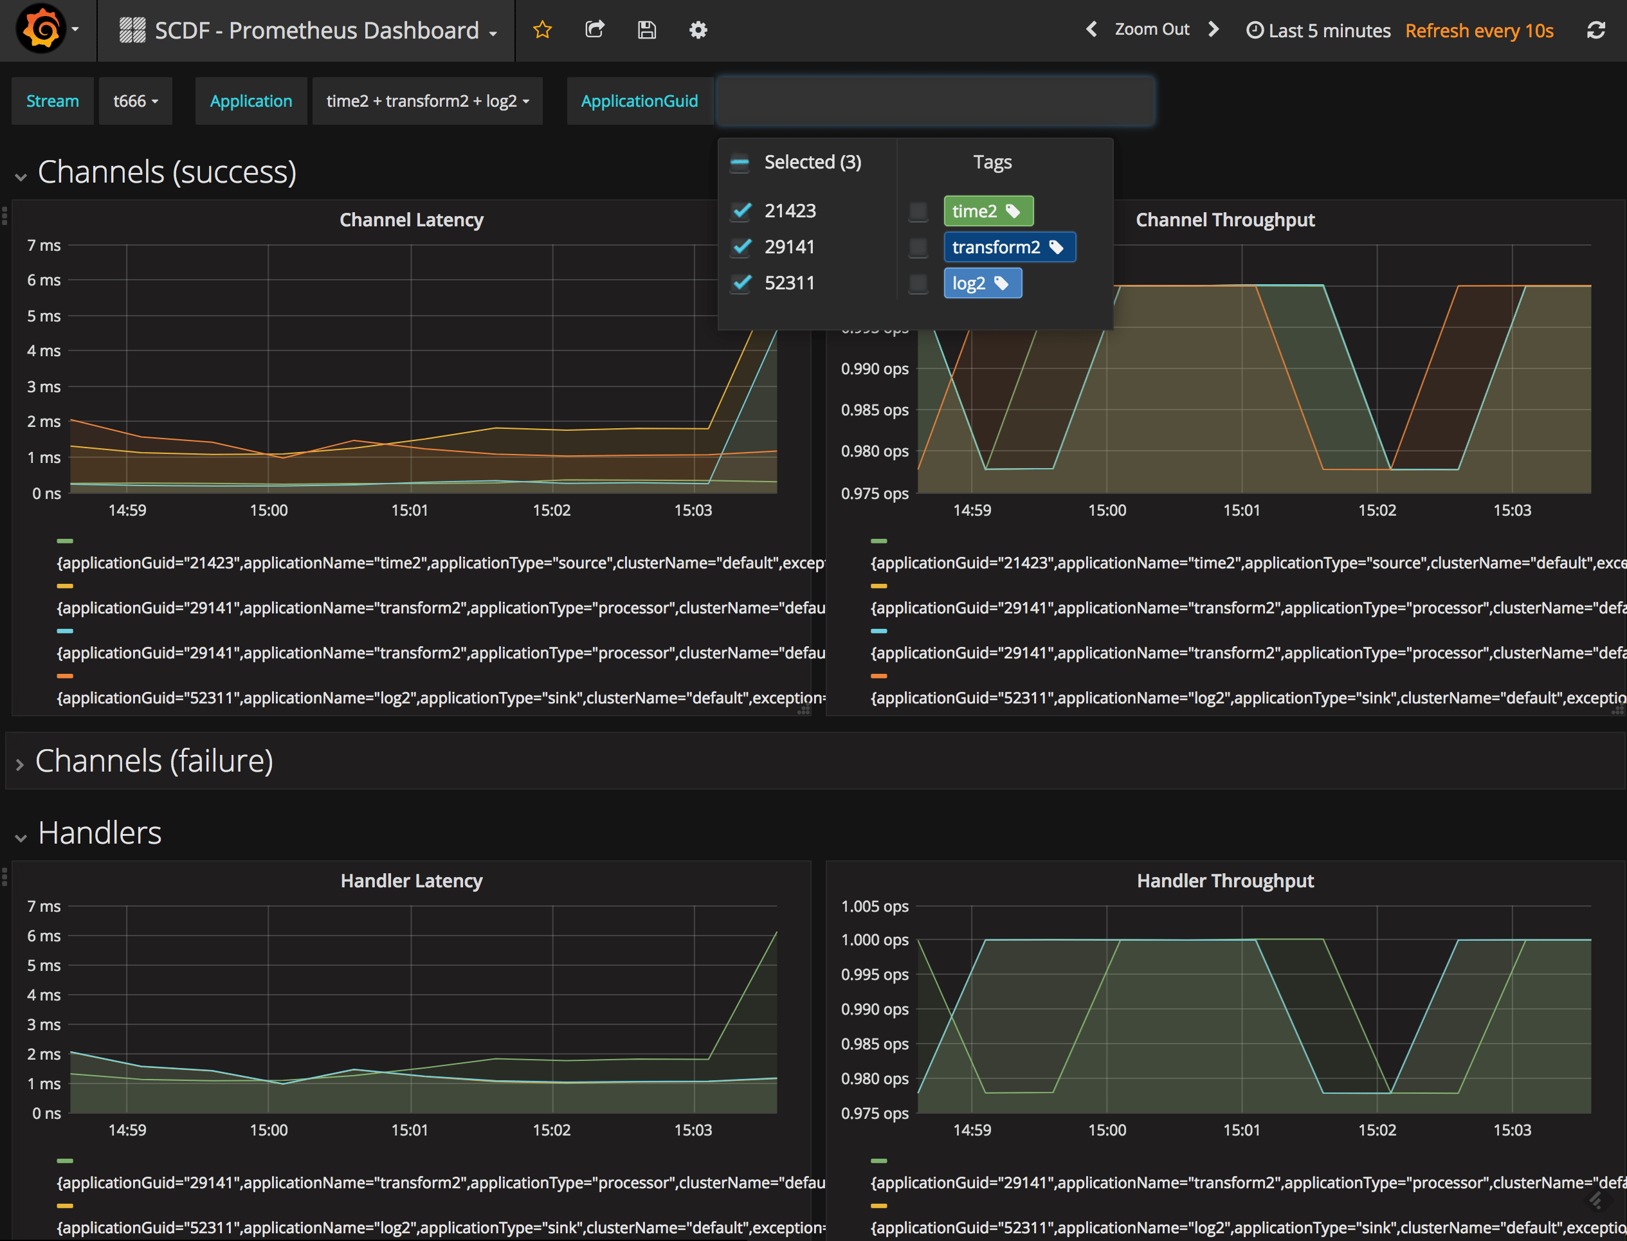Screen dimensions: 1627x1241
Task: Open dashboard settings gear
Action: (698, 30)
